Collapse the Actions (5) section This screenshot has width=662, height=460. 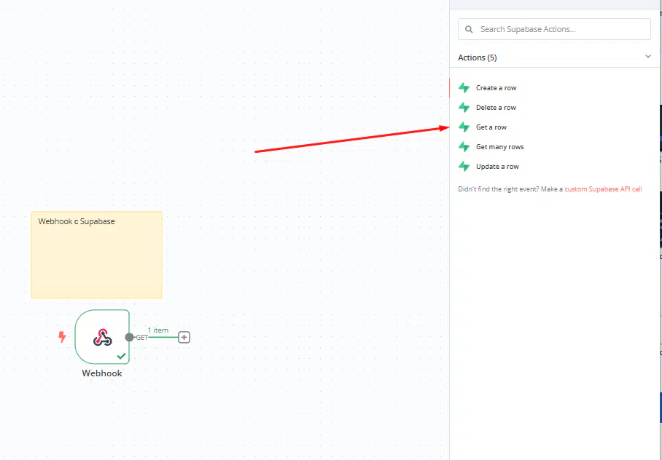coord(648,57)
